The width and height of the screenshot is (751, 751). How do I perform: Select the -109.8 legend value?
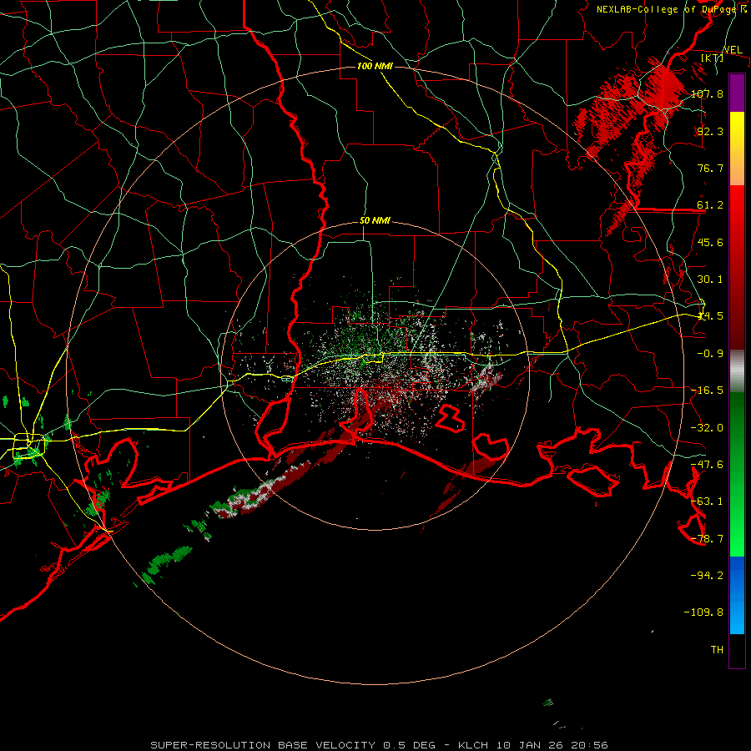click(703, 612)
